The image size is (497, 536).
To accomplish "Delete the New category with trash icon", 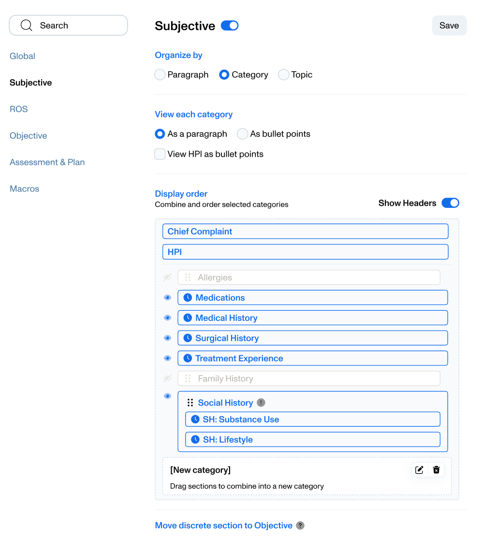I will tap(436, 470).
